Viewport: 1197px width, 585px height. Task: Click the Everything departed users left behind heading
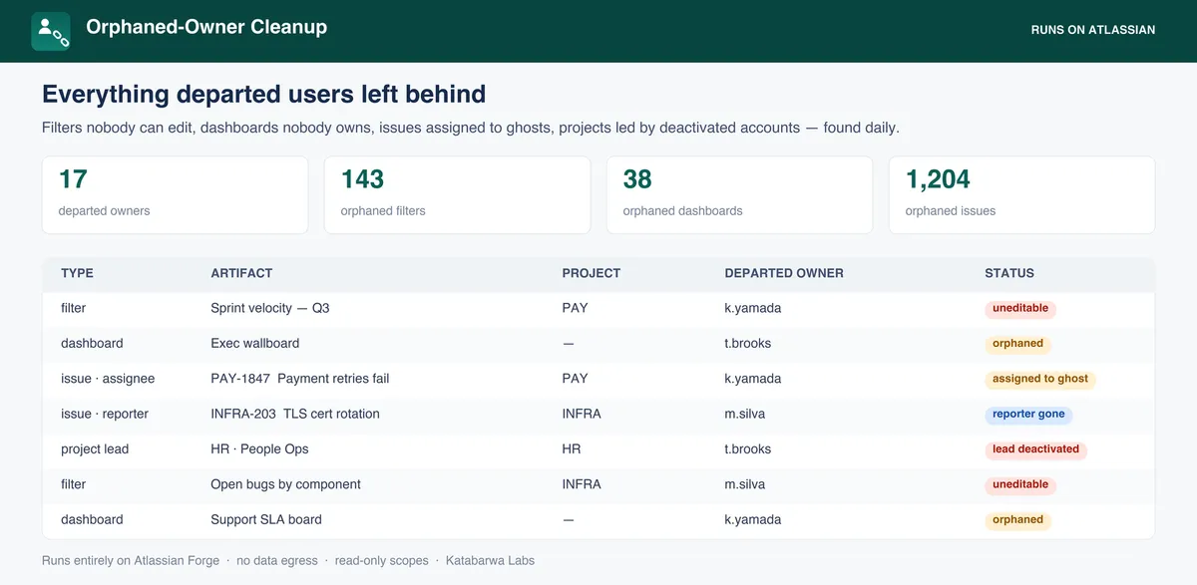tap(264, 95)
